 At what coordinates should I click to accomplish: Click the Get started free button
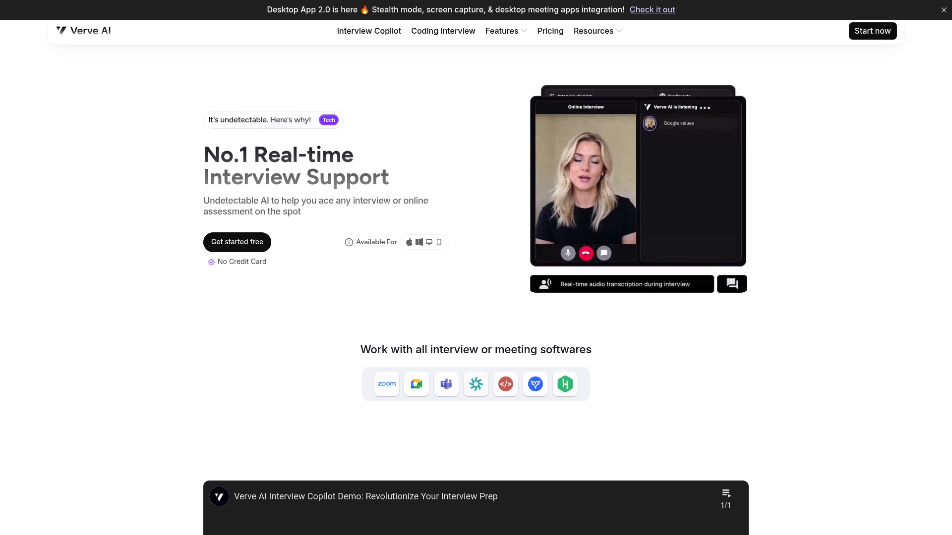pyautogui.click(x=237, y=242)
